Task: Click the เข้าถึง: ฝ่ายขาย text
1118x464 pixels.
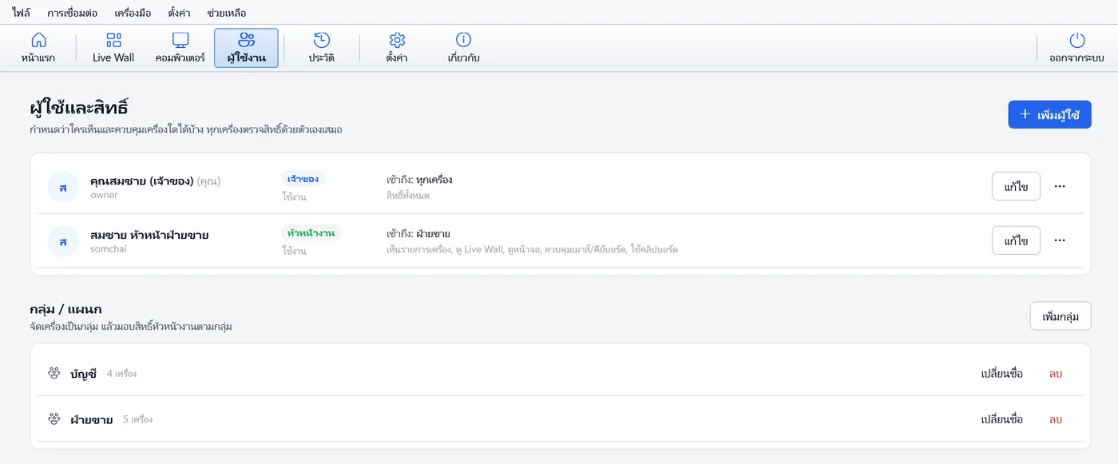Action: [x=418, y=234]
